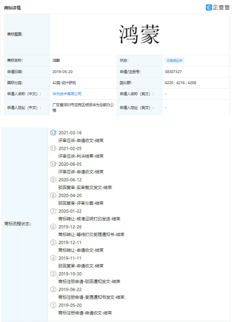Select step 10 circle marker
The width and height of the screenshot is (232, 322).
point(53,164)
